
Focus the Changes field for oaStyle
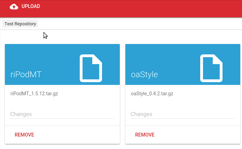tap(183, 114)
